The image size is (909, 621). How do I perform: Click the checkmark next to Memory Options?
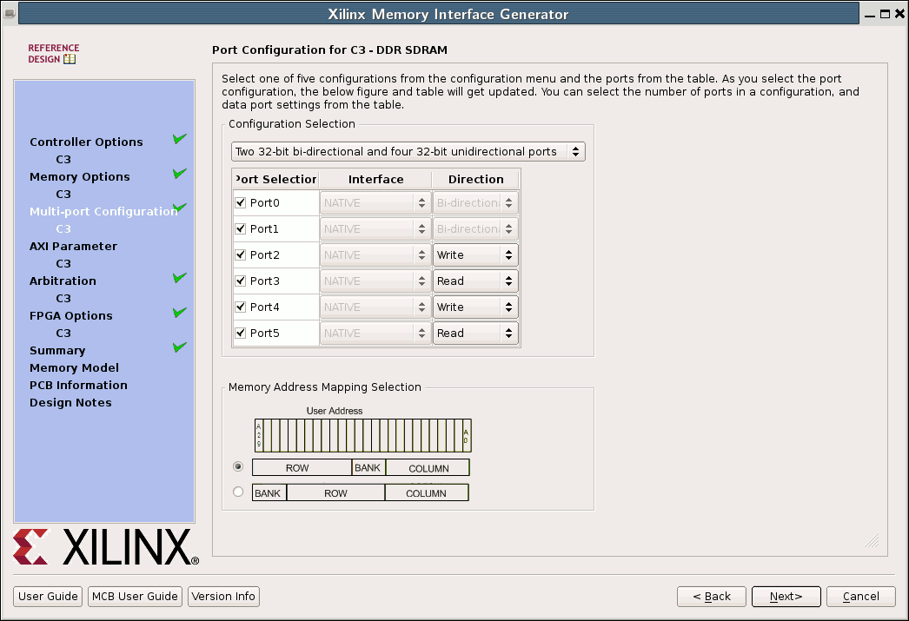point(179,172)
